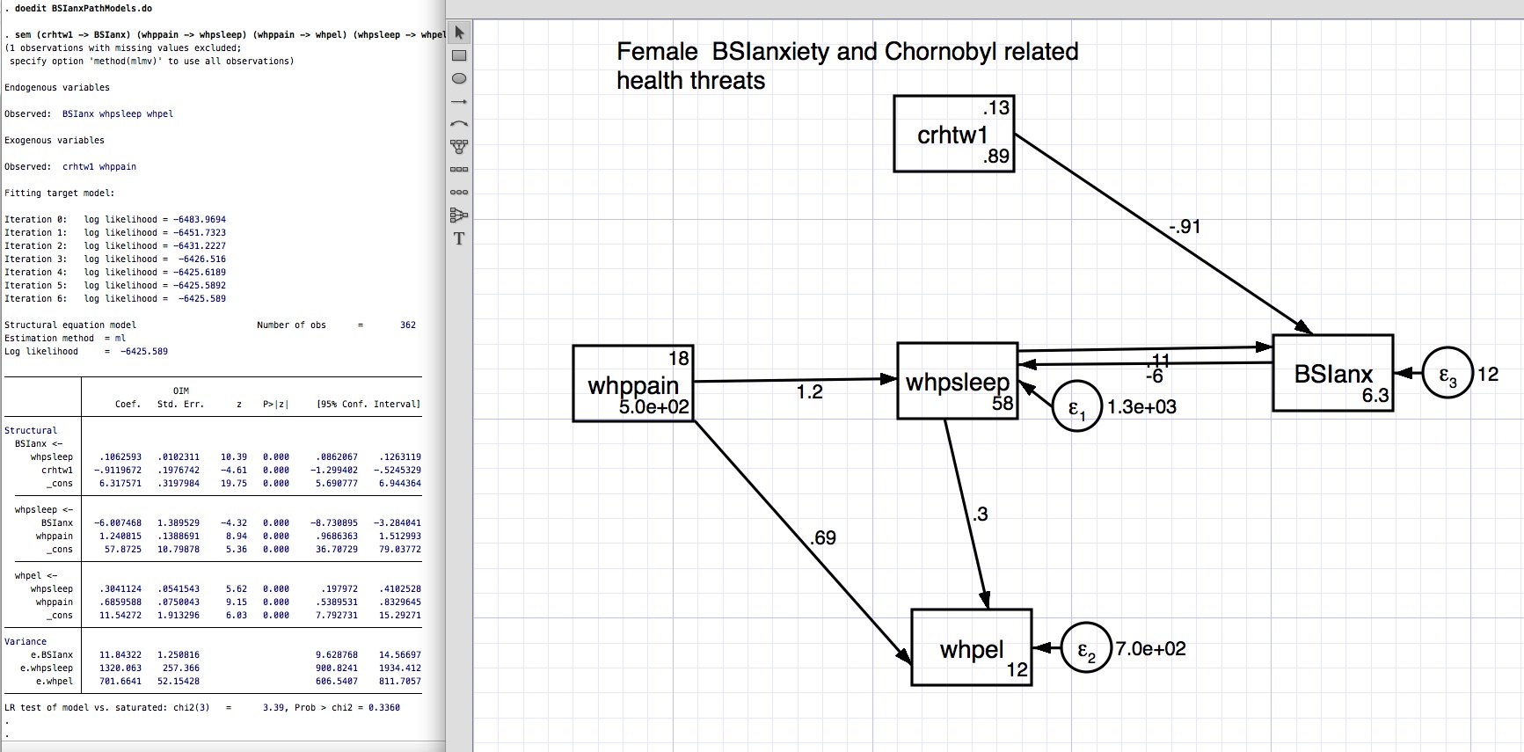Click the 7.0e+02 error variance value
The image size is (1524, 752).
(x=1151, y=649)
